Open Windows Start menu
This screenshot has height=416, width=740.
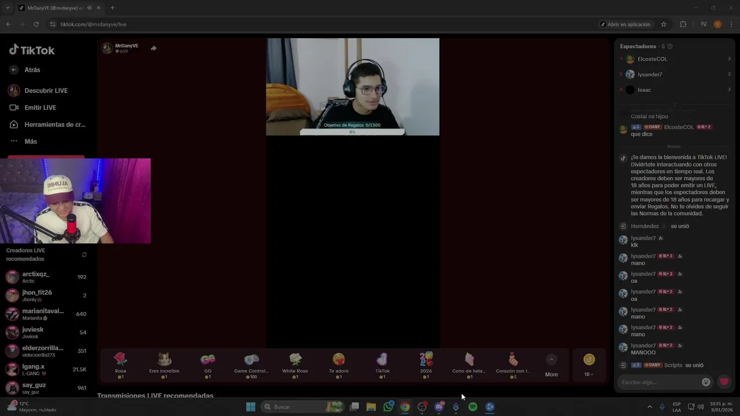coord(250,407)
